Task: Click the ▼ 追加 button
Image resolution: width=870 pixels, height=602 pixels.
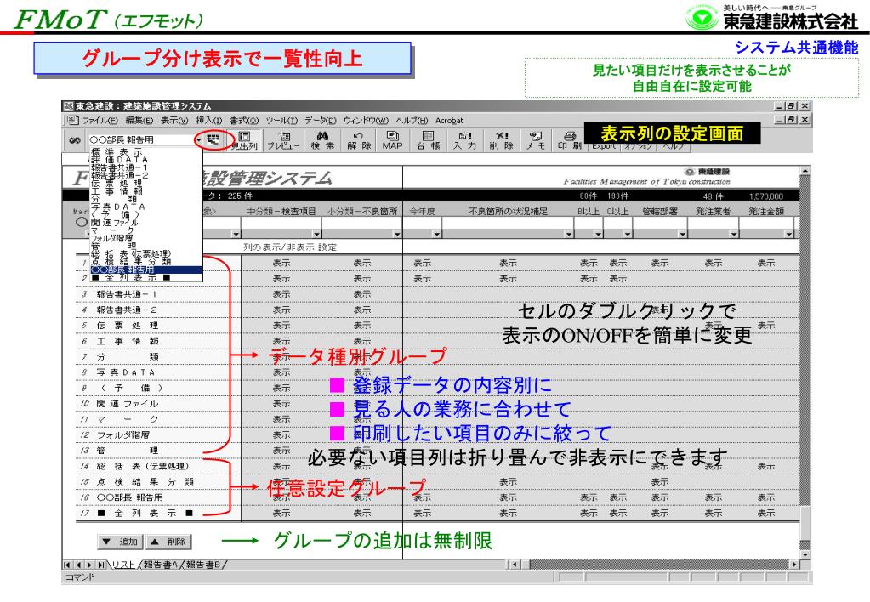Action: (120, 542)
